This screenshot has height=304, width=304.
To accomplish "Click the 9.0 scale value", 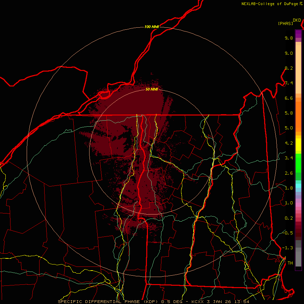I will pos(289,53).
